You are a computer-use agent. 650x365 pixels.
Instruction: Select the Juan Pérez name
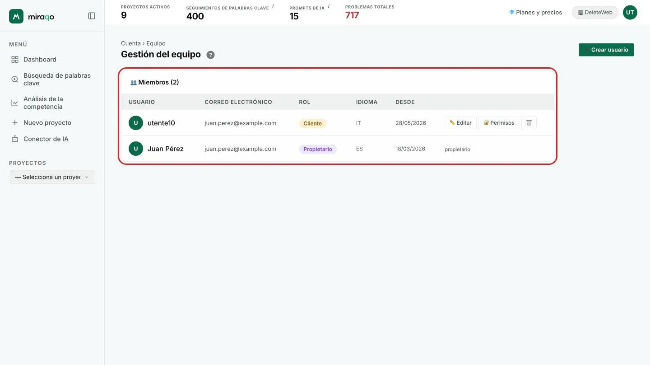(166, 149)
